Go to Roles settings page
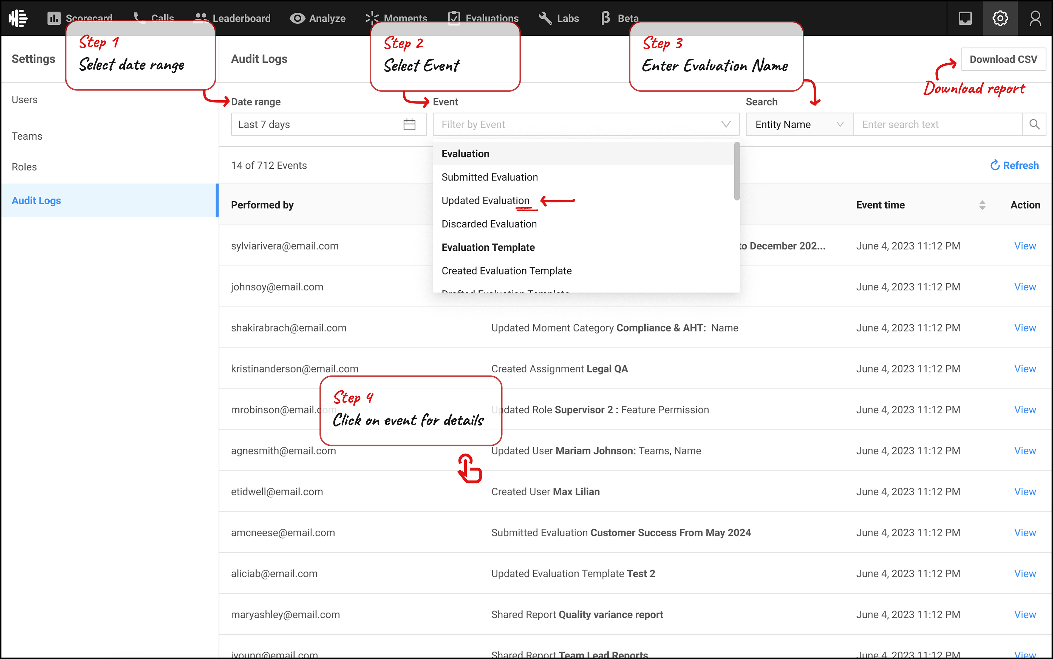 pos(24,167)
